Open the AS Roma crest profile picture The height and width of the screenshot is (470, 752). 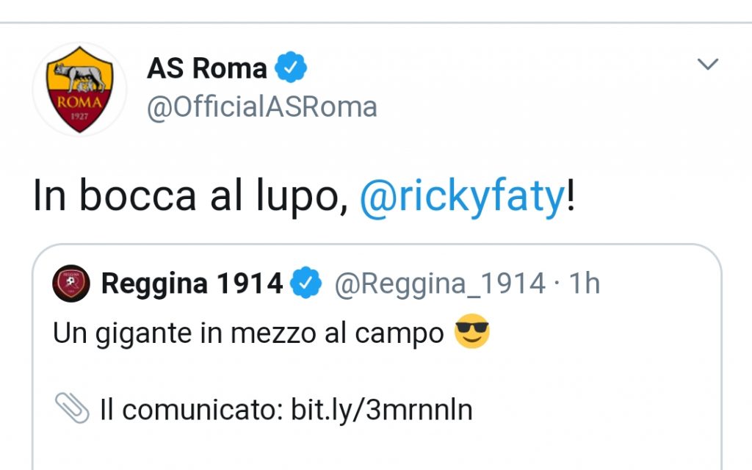(79, 90)
